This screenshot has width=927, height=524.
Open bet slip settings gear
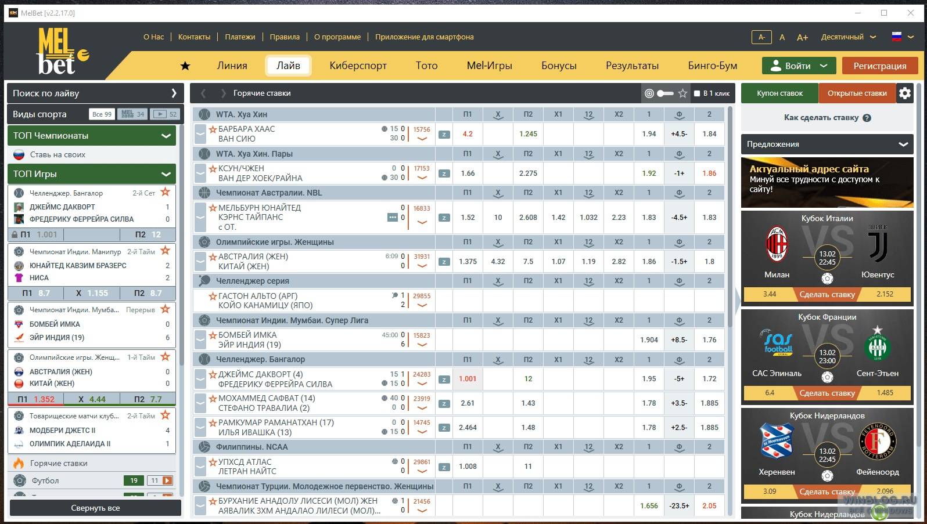click(x=905, y=93)
